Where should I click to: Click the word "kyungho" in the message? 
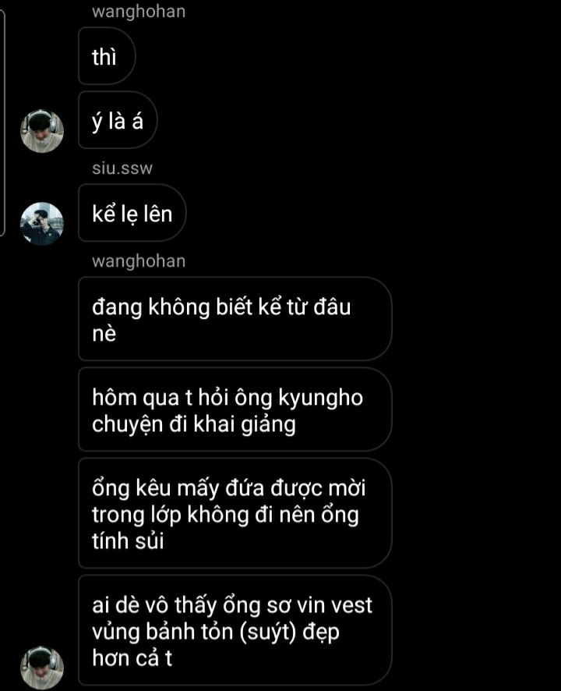click(x=320, y=398)
